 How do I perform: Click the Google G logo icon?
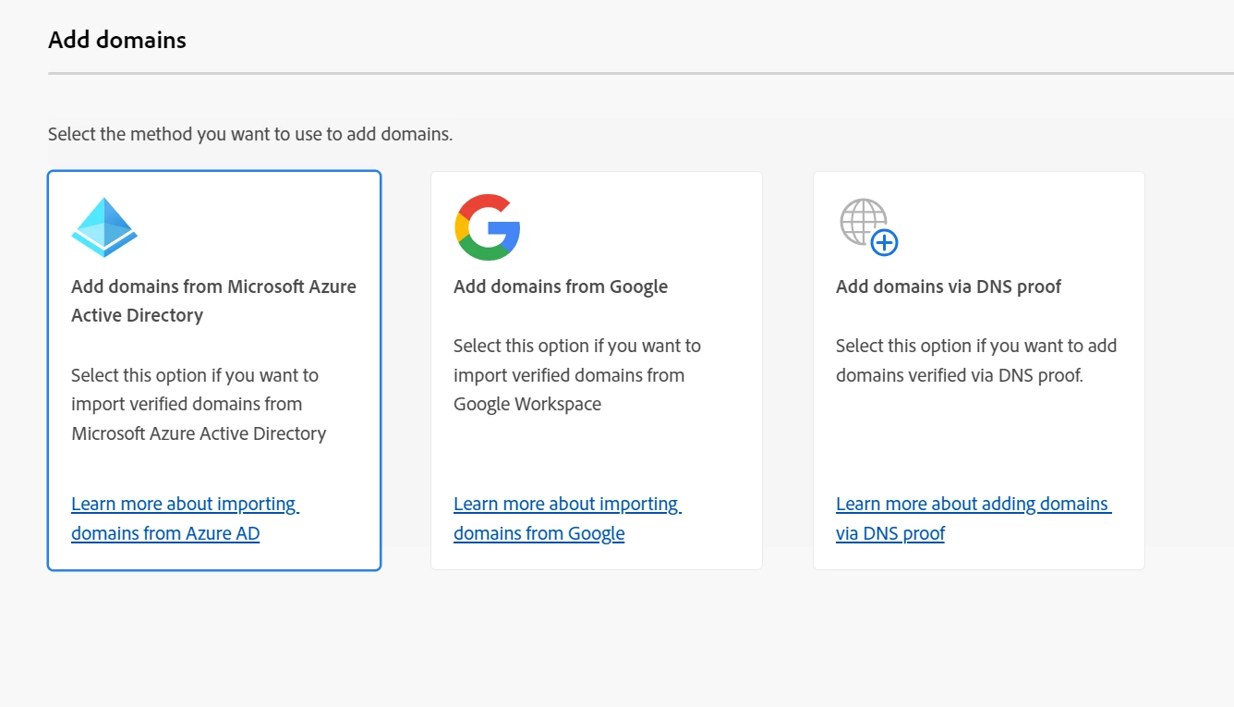pyautogui.click(x=488, y=227)
